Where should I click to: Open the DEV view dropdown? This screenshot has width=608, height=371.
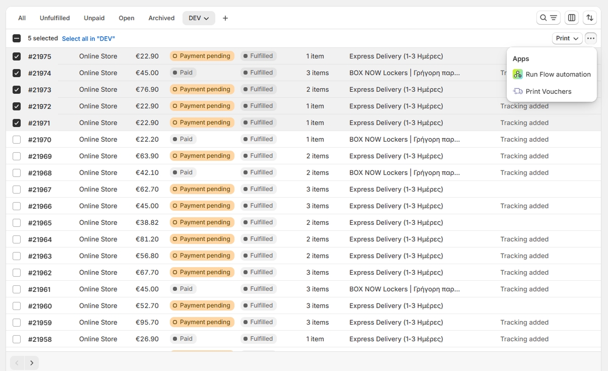[199, 18]
